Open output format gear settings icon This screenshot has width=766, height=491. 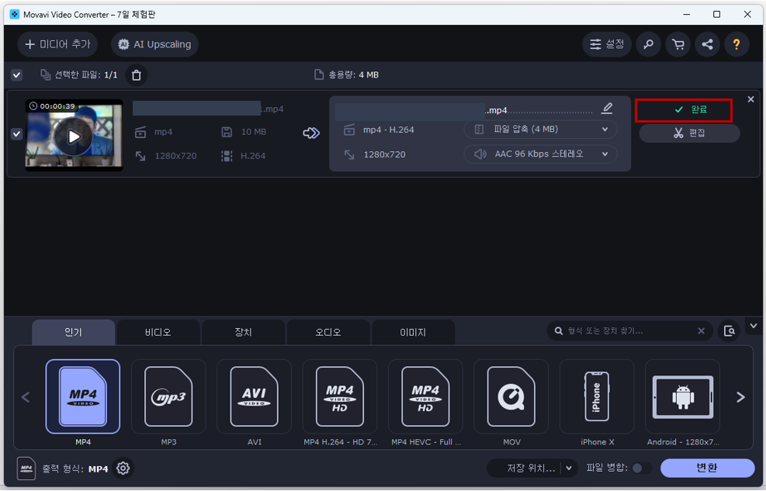coord(123,469)
